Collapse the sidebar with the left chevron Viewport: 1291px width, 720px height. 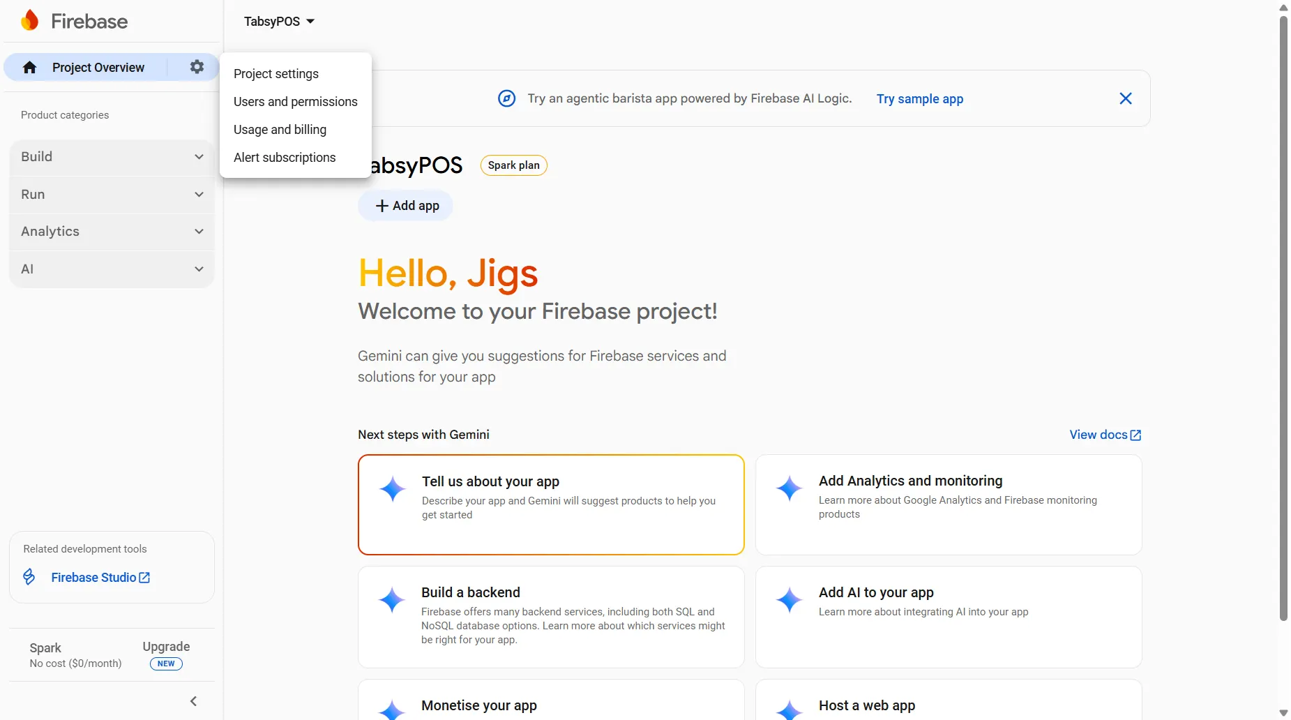click(194, 701)
